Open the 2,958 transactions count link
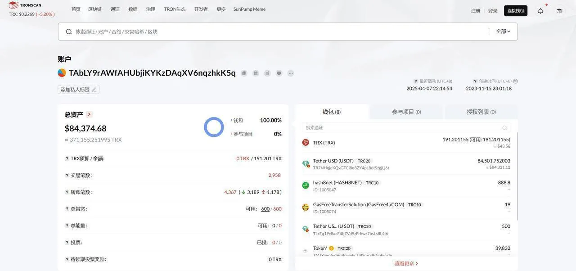 pyautogui.click(x=274, y=175)
